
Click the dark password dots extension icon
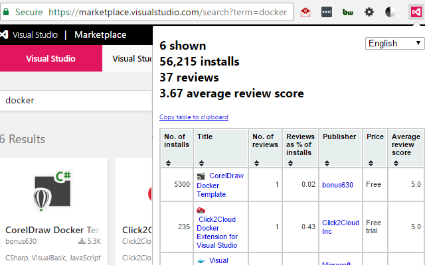(x=327, y=12)
